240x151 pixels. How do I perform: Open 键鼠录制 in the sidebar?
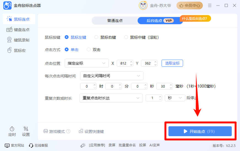point(18,40)
